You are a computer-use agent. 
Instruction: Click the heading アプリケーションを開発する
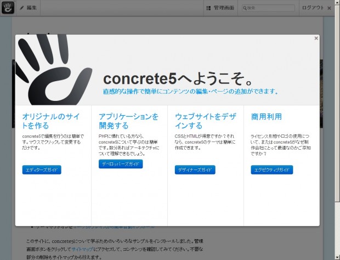(x=128, y=121)
